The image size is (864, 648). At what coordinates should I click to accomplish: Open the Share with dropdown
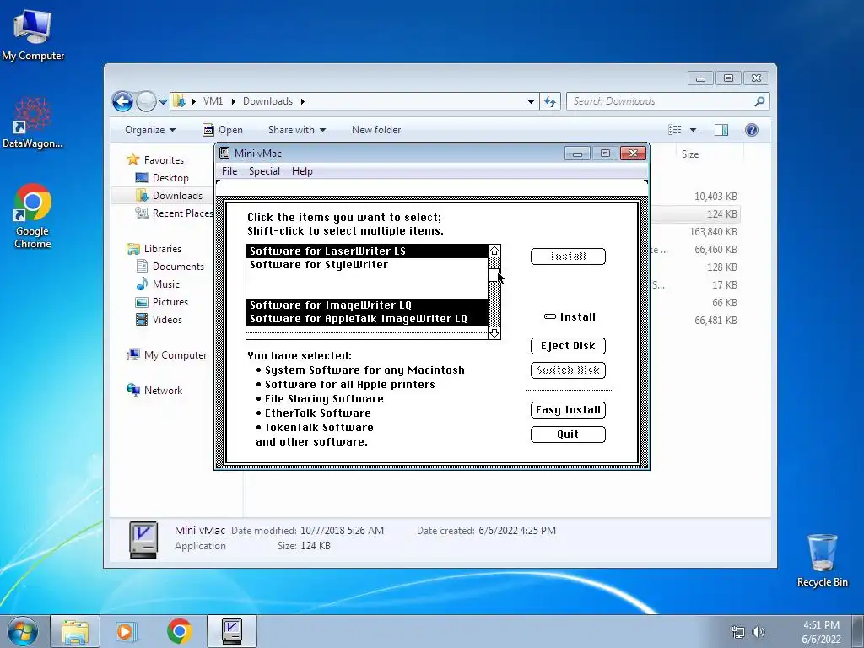296,130
